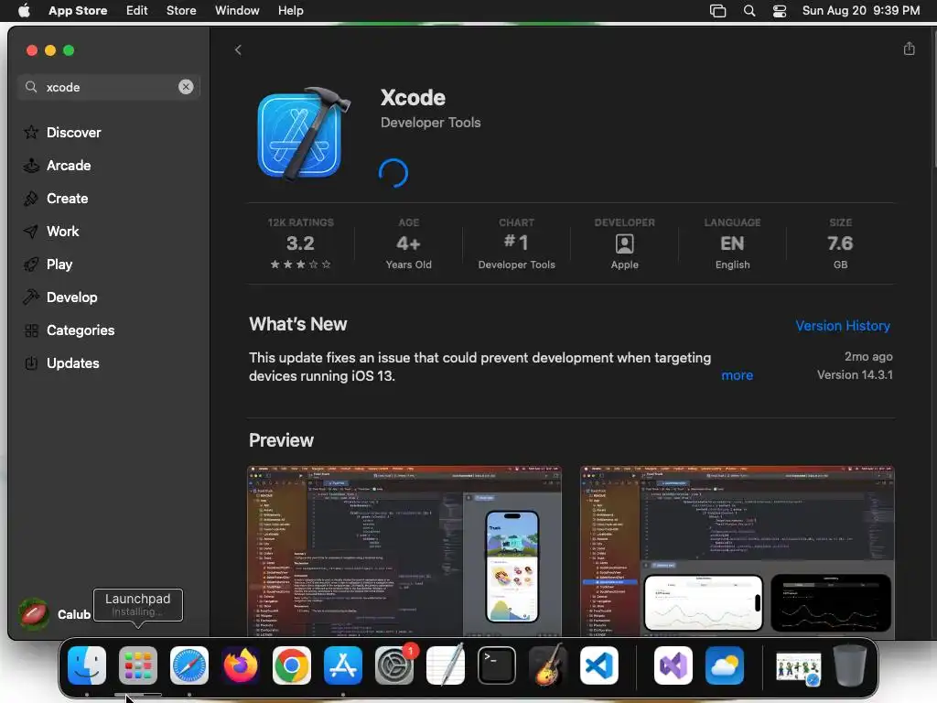The height and width of the screenshot is (703, 937).
Task: Open Finder from the Dock
Action: click(87, 665)
